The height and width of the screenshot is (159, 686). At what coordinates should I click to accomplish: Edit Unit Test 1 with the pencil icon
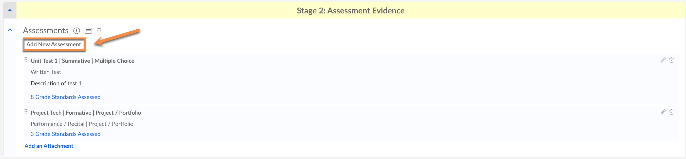click(x=663, y=60)
